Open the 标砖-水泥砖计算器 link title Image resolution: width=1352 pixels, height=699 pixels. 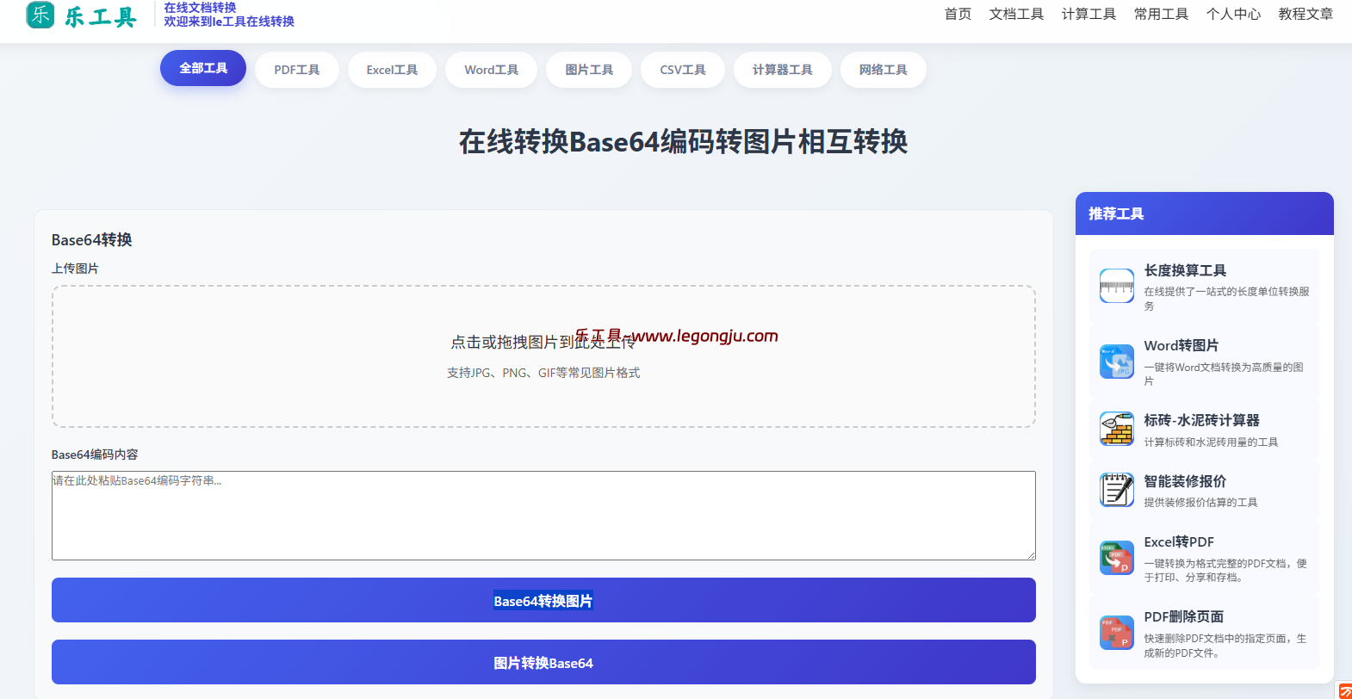(1201, 420)
